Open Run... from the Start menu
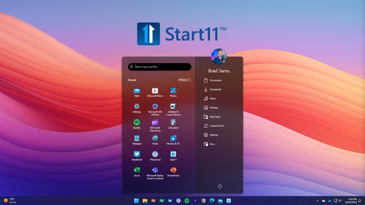Viewport: 365px width, 205px height. click(212, 144)
